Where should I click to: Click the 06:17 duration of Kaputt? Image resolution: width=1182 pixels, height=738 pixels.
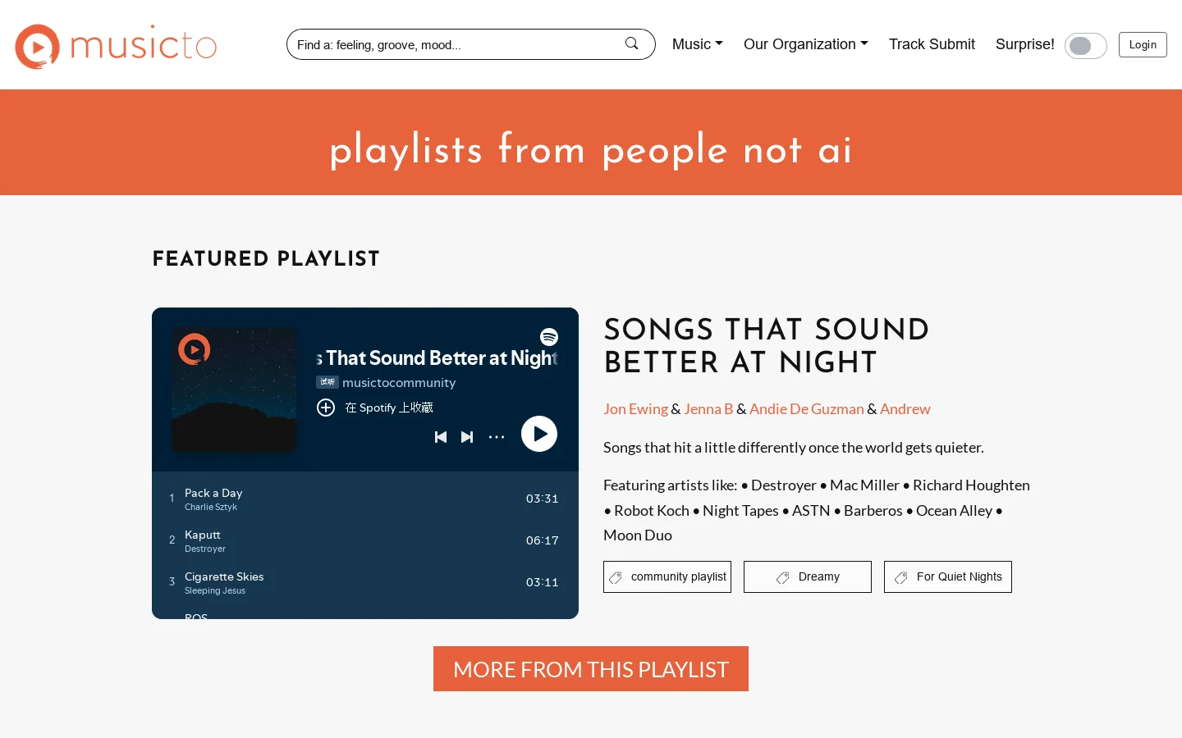point(543,540)
